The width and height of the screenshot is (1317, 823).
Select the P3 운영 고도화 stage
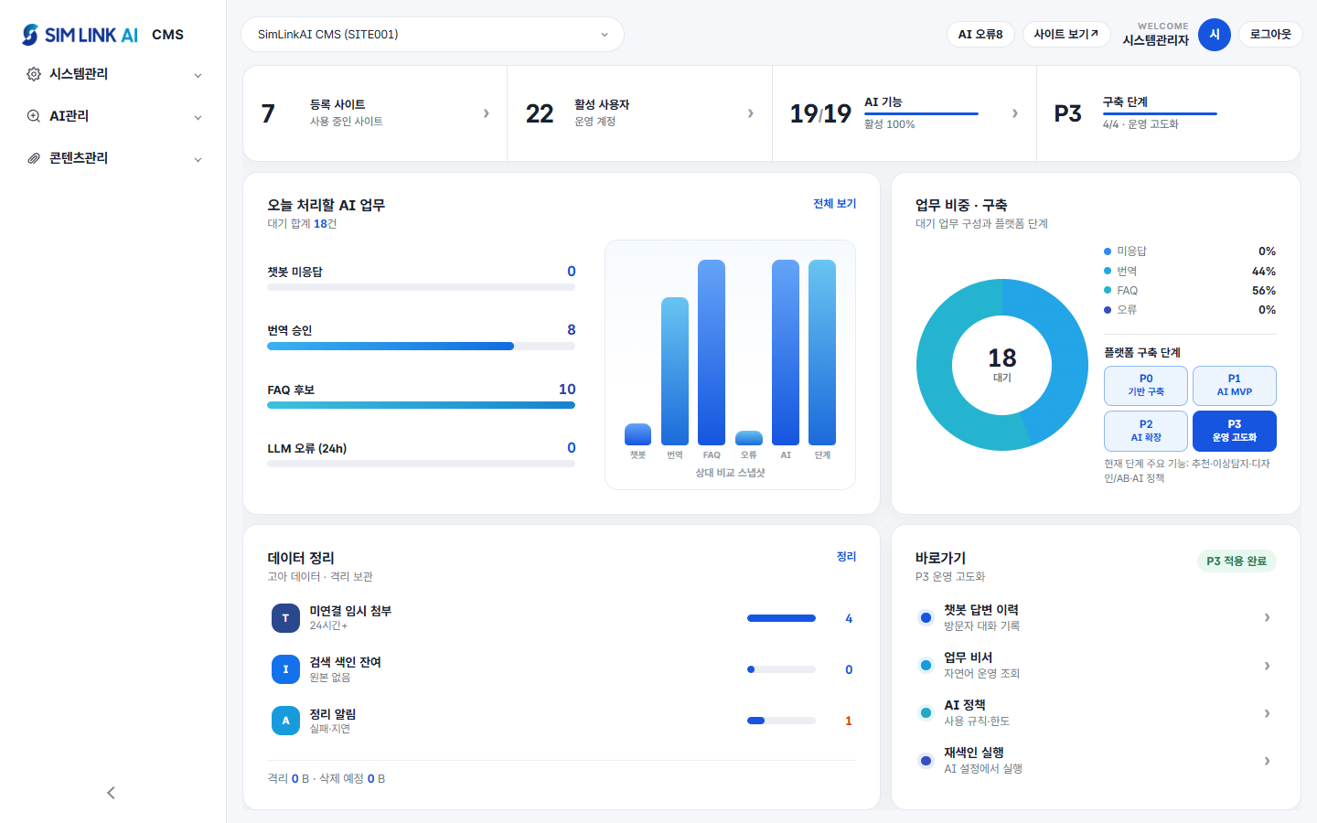click(x=1235, y=431)
